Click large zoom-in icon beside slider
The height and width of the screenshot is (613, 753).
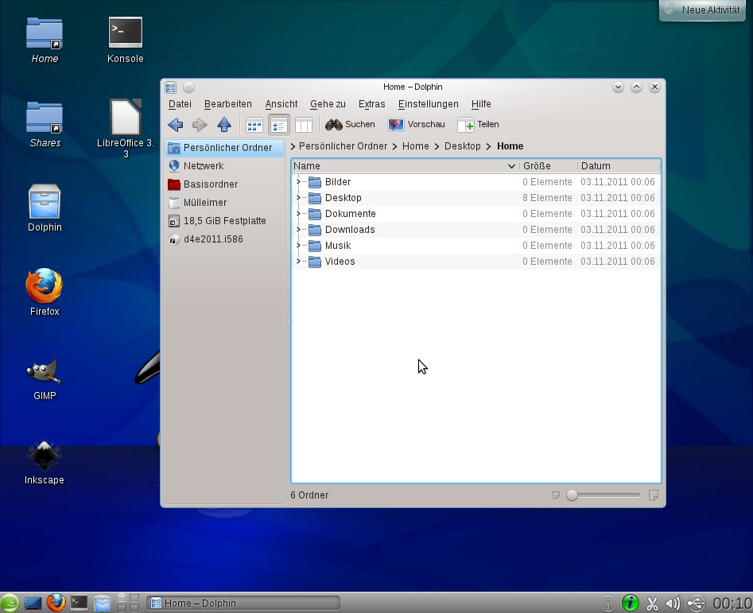point(653,495)
